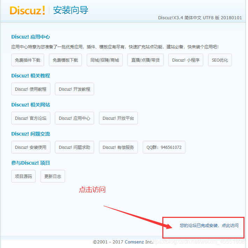248x248 pixels.
Task: Click the Discuz! 相关教程 heading
Action: [30, 76]
